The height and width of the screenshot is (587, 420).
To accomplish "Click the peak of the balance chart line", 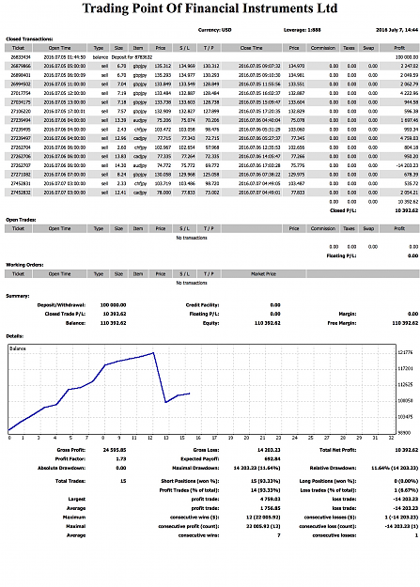I will 153,352.
